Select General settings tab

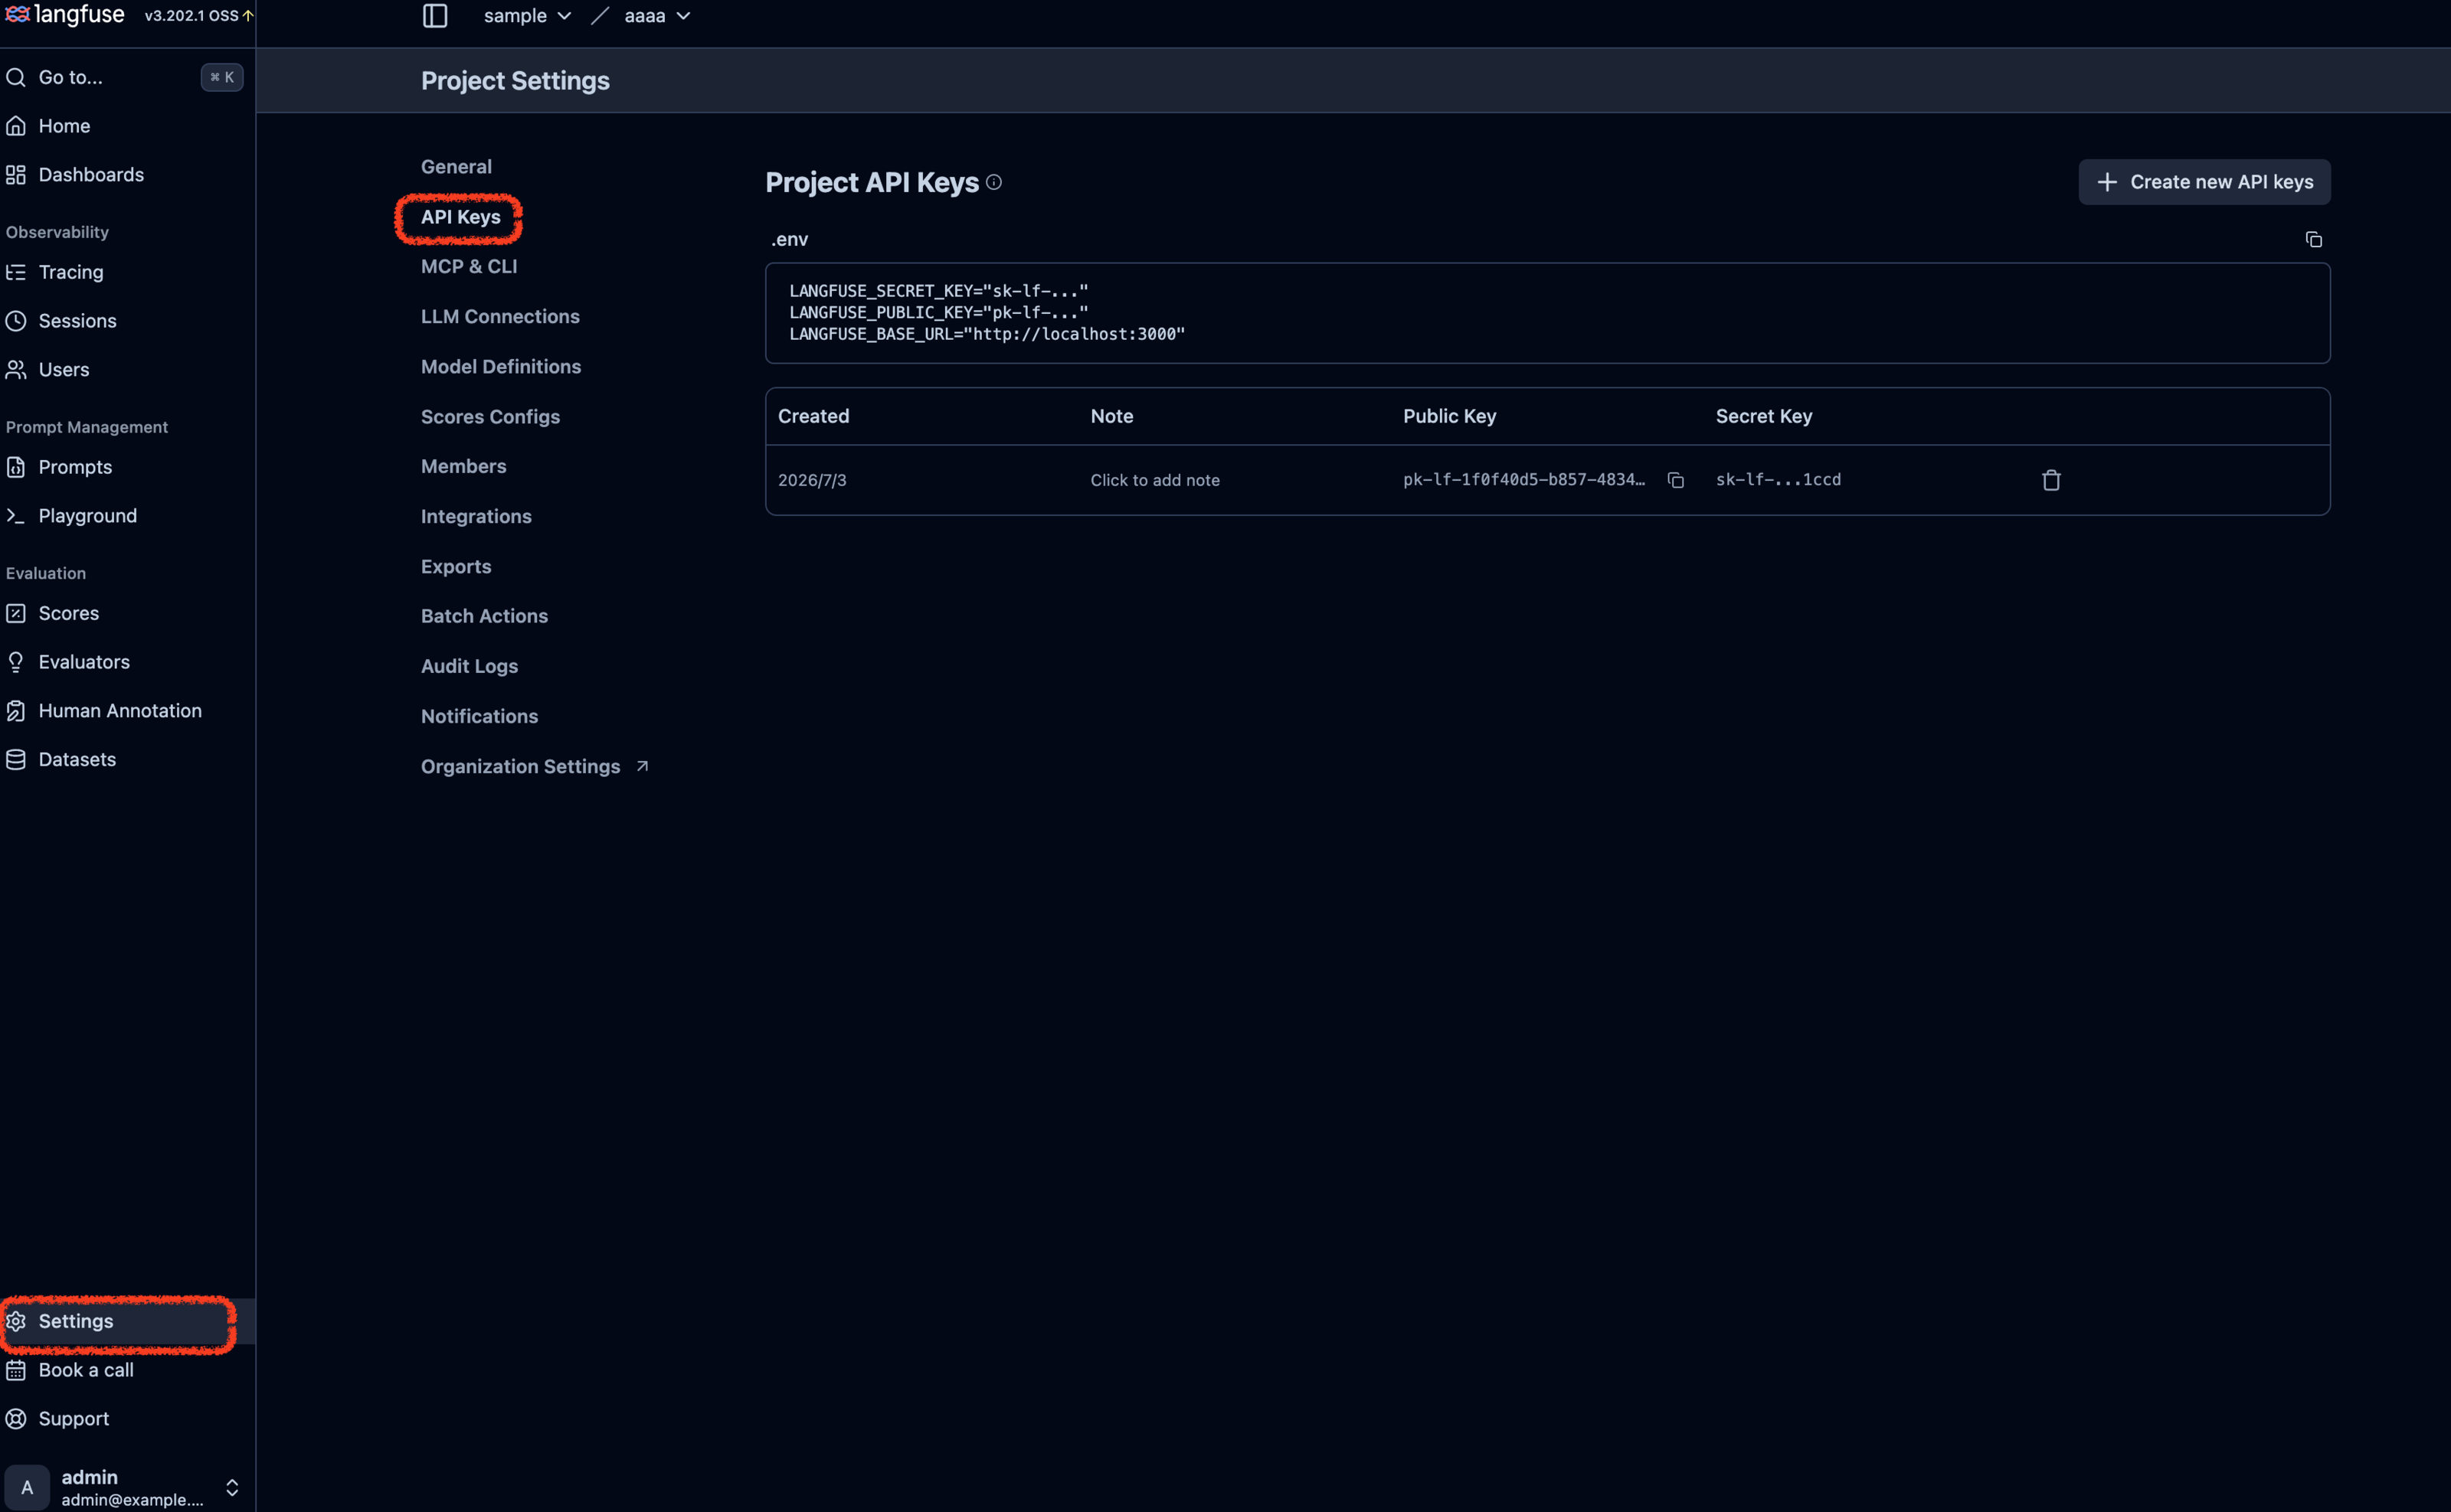[x=456, y=167]
